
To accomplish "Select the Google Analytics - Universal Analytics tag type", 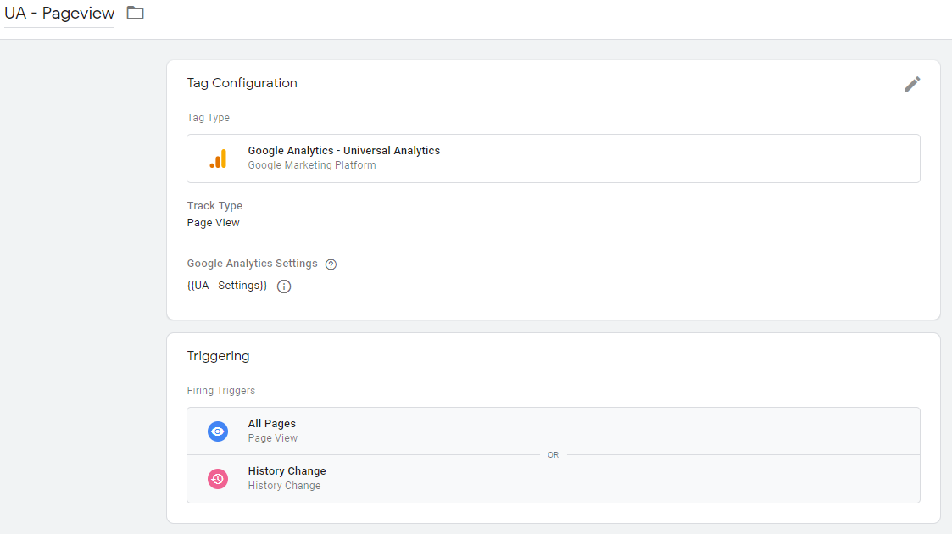I will point(553,159).
